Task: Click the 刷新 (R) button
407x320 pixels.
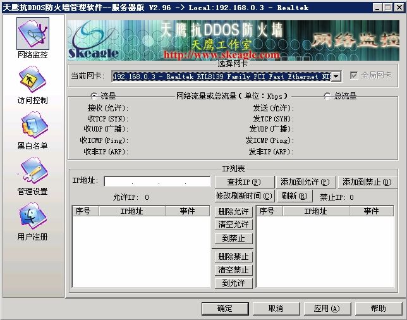Action: coord(295,196)
